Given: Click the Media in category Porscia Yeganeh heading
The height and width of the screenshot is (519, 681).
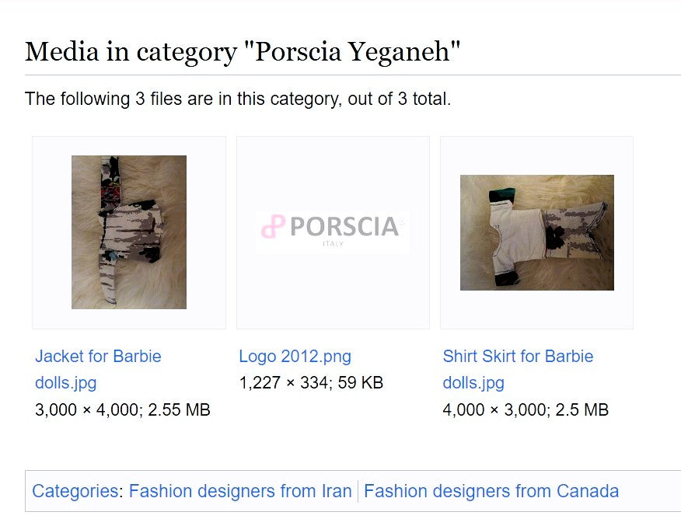Looking at the screenshot, I should coord(243,52).
